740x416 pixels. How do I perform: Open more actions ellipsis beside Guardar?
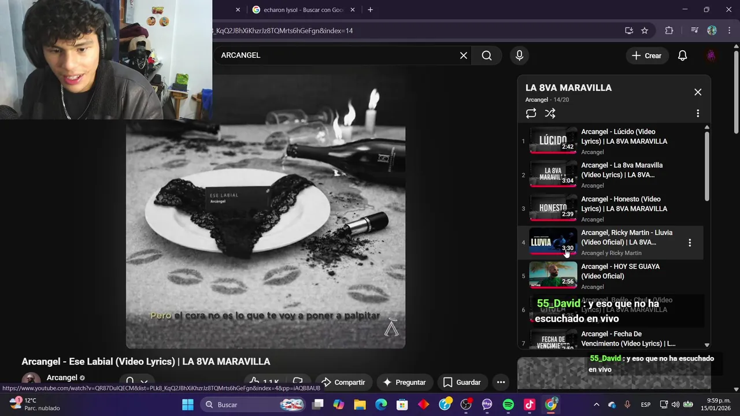(501, 382)
